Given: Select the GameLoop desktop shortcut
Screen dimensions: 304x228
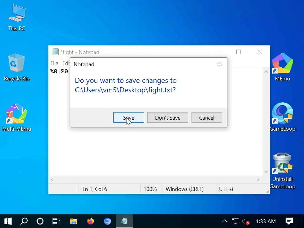Looking at the screenshot, I should tap(283, 117).
